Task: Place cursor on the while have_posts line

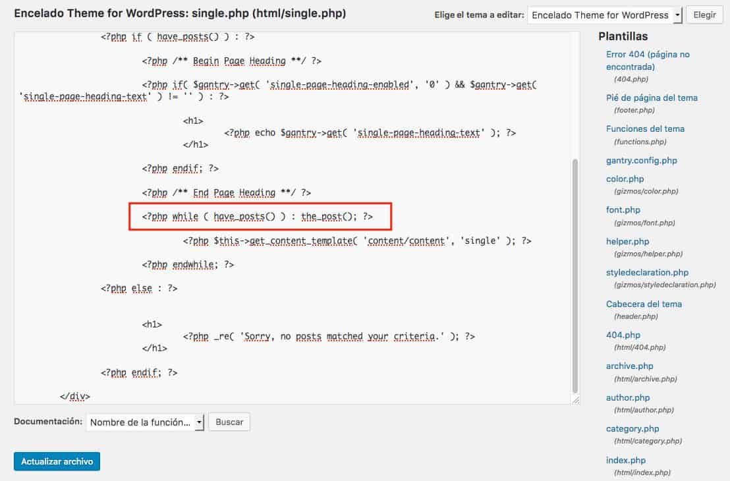Action: (x=257, y=217)
